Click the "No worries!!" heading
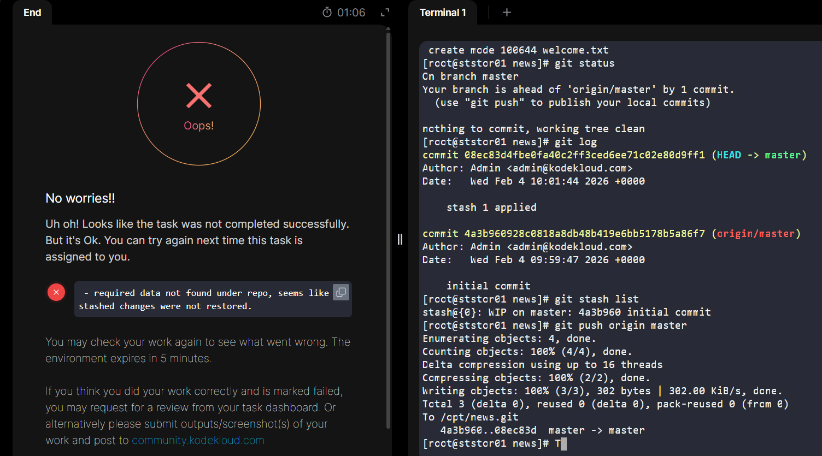 tap(80, 198)
